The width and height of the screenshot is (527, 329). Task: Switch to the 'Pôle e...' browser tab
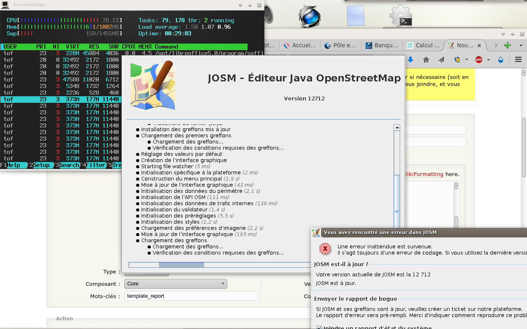click(341, 45)
